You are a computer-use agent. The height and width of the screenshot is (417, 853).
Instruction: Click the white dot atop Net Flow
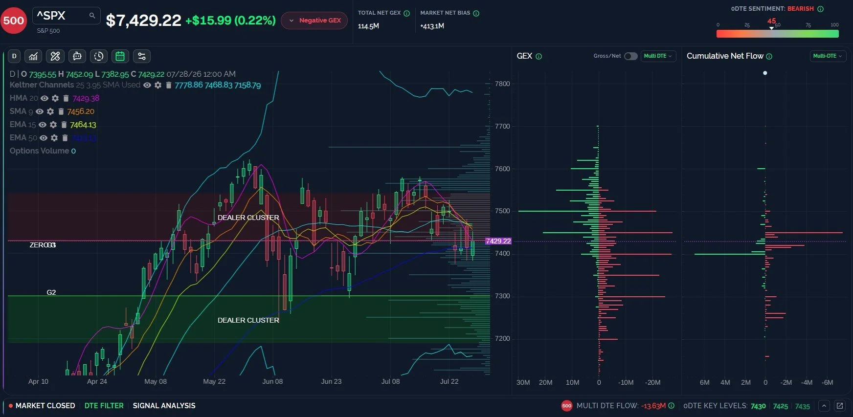pos(765,73)
